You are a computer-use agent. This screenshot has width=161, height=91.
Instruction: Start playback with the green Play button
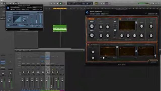tap(61, 3)
